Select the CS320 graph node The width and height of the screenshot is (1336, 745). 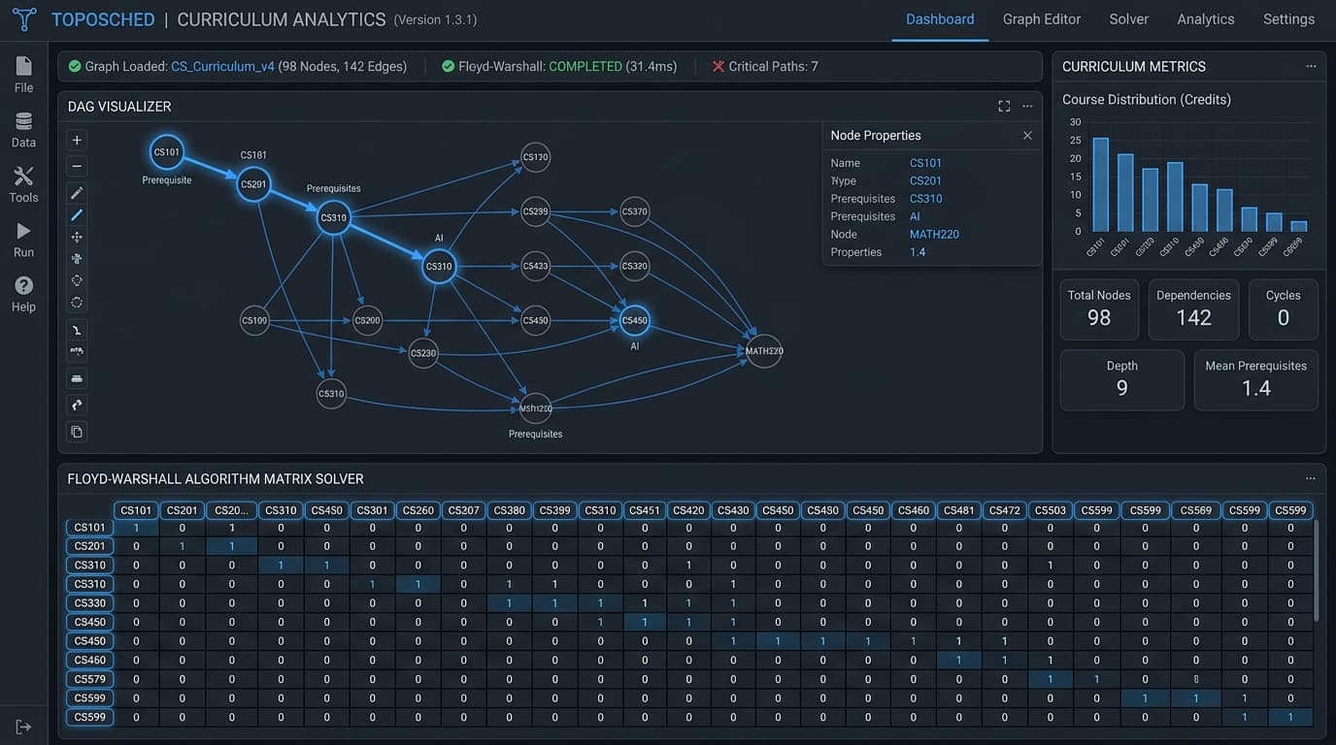[634, 266]
